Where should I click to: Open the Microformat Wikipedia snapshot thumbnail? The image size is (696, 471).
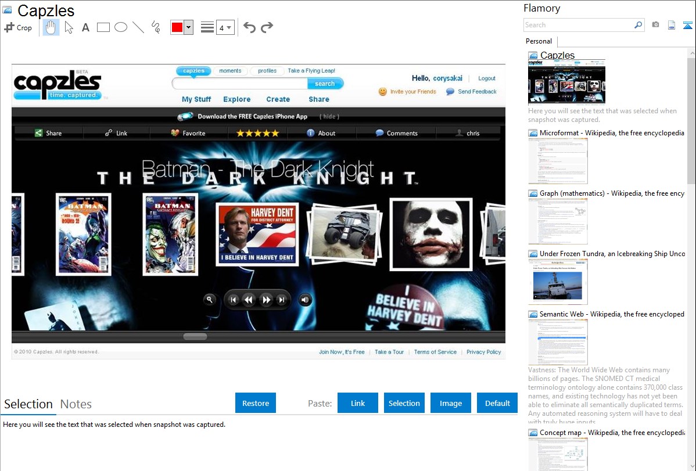558,161
